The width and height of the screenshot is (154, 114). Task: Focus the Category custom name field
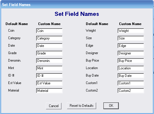49,38
